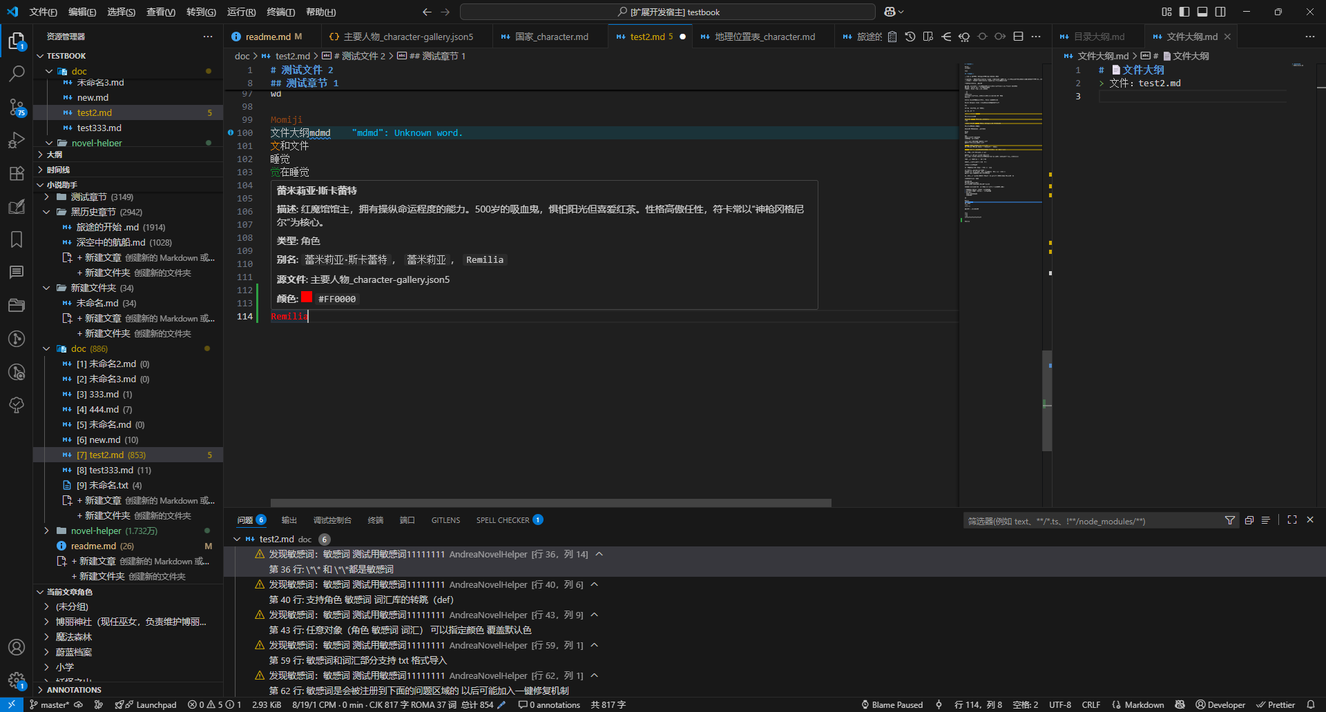Expand the 测试章节 (3149) folder
Viewport: 1326px width, 712px height.
coord(128,197)
